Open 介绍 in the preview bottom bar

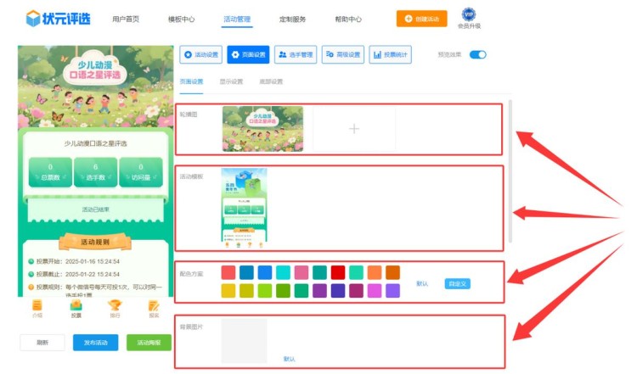point(37,307)
